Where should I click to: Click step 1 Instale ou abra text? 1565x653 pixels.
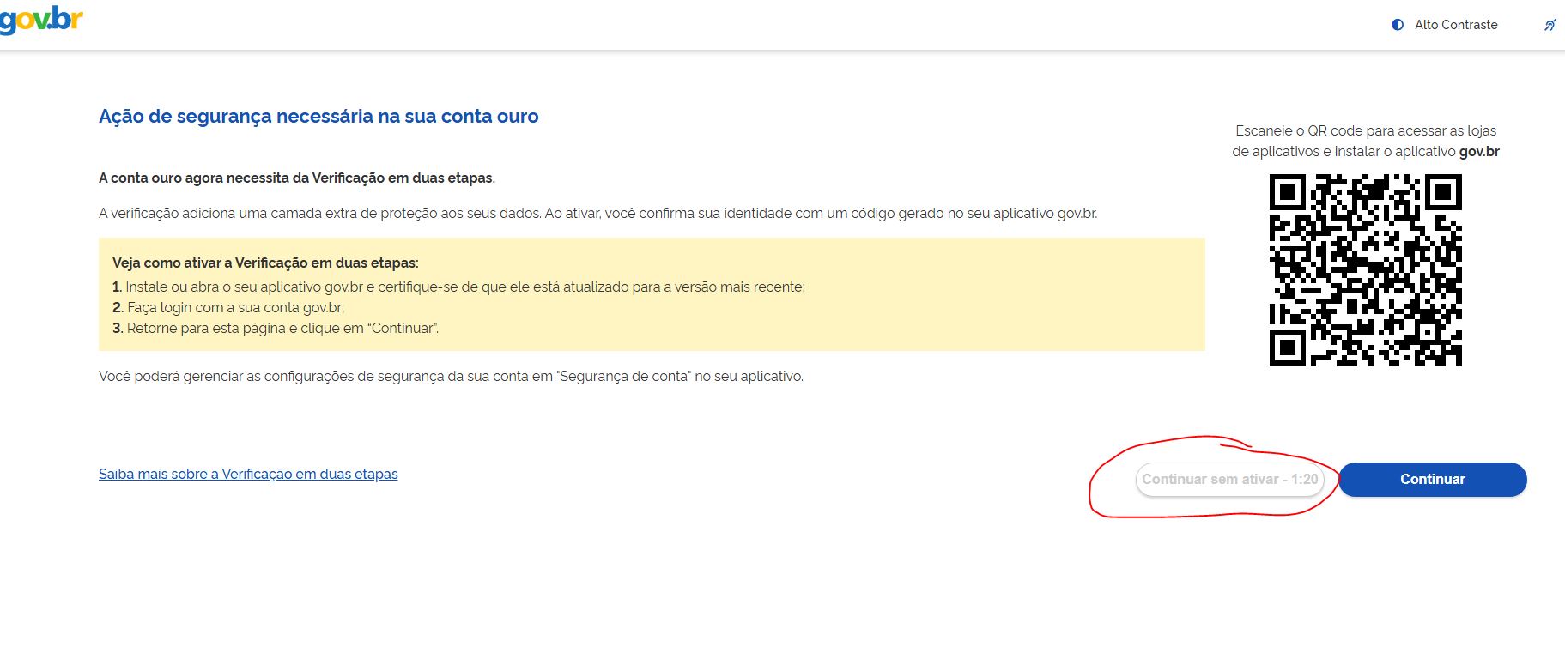click(x=458, y=287)
